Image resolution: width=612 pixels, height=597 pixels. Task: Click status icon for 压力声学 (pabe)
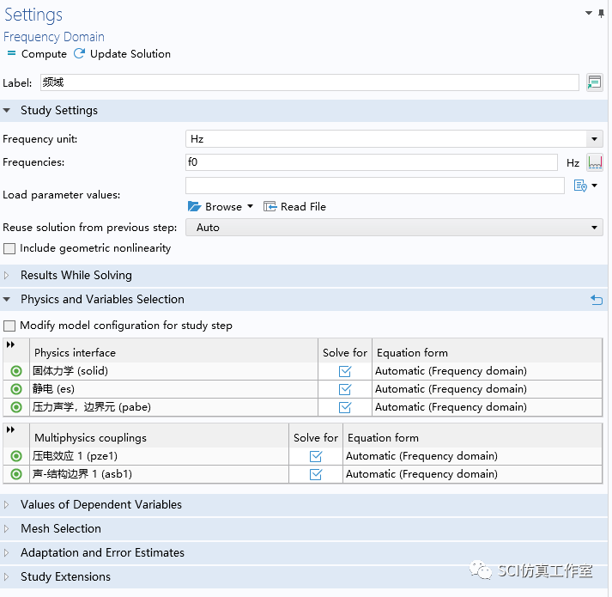(16, 407)
